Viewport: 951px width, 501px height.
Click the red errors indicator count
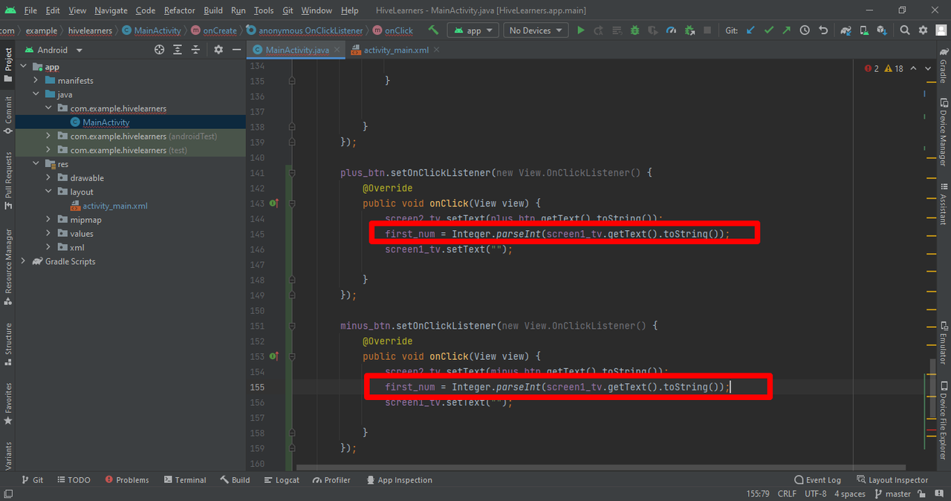tap(872, 68)
